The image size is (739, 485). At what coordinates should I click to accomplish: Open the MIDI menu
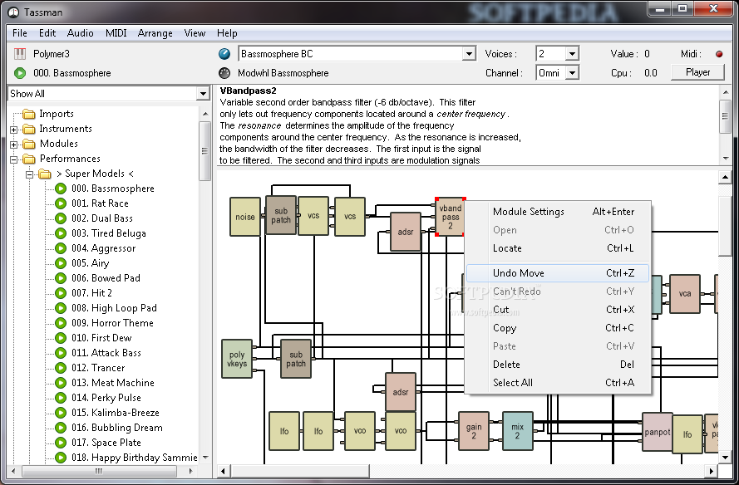[x=116, y=33]
